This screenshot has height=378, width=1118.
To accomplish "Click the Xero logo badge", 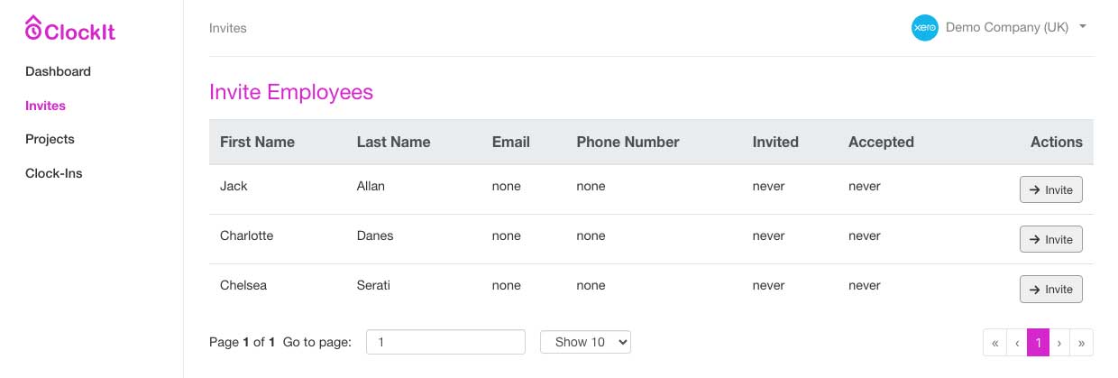I will tap(925, 28).
